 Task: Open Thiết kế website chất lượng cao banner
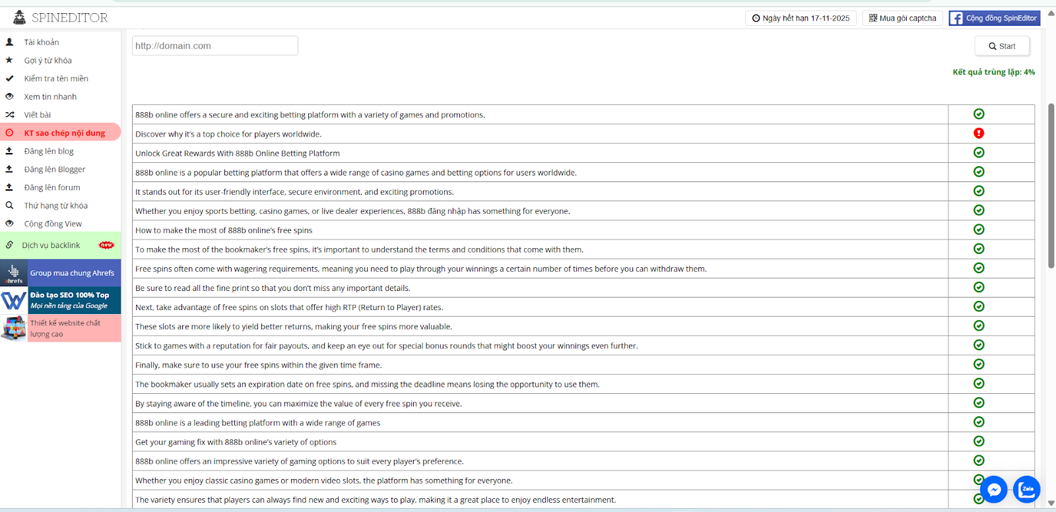tap(61, 328)
